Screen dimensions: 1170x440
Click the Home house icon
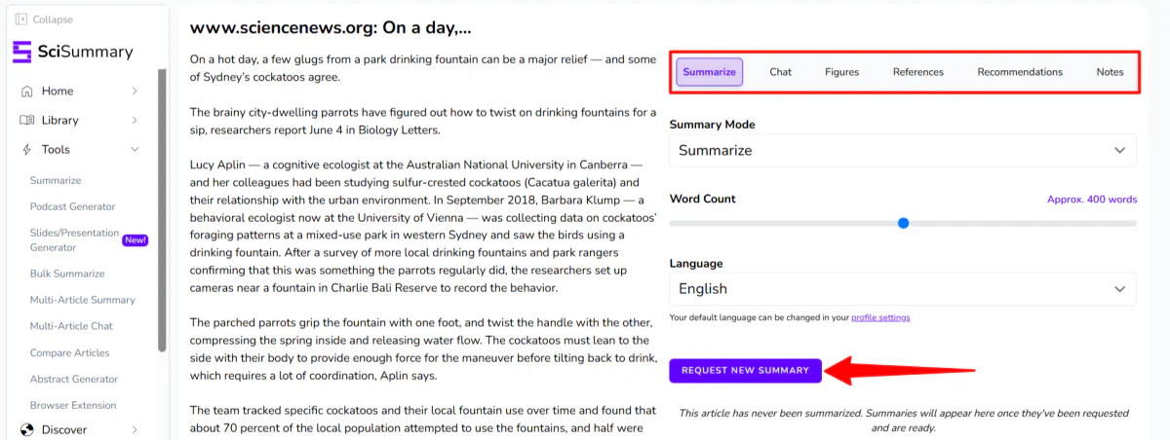pyautogui.click(x=26, y=92)
